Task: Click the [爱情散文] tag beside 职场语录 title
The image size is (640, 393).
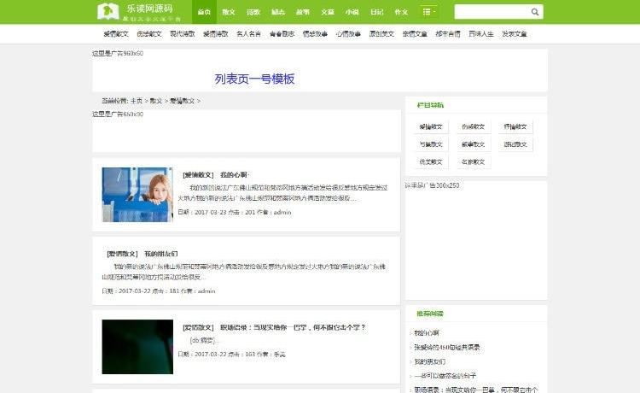Action: (x=198, y=327)
